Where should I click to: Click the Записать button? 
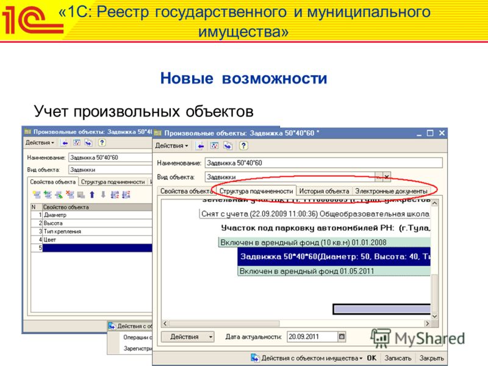pyautogui.click(x=398, y=358)
